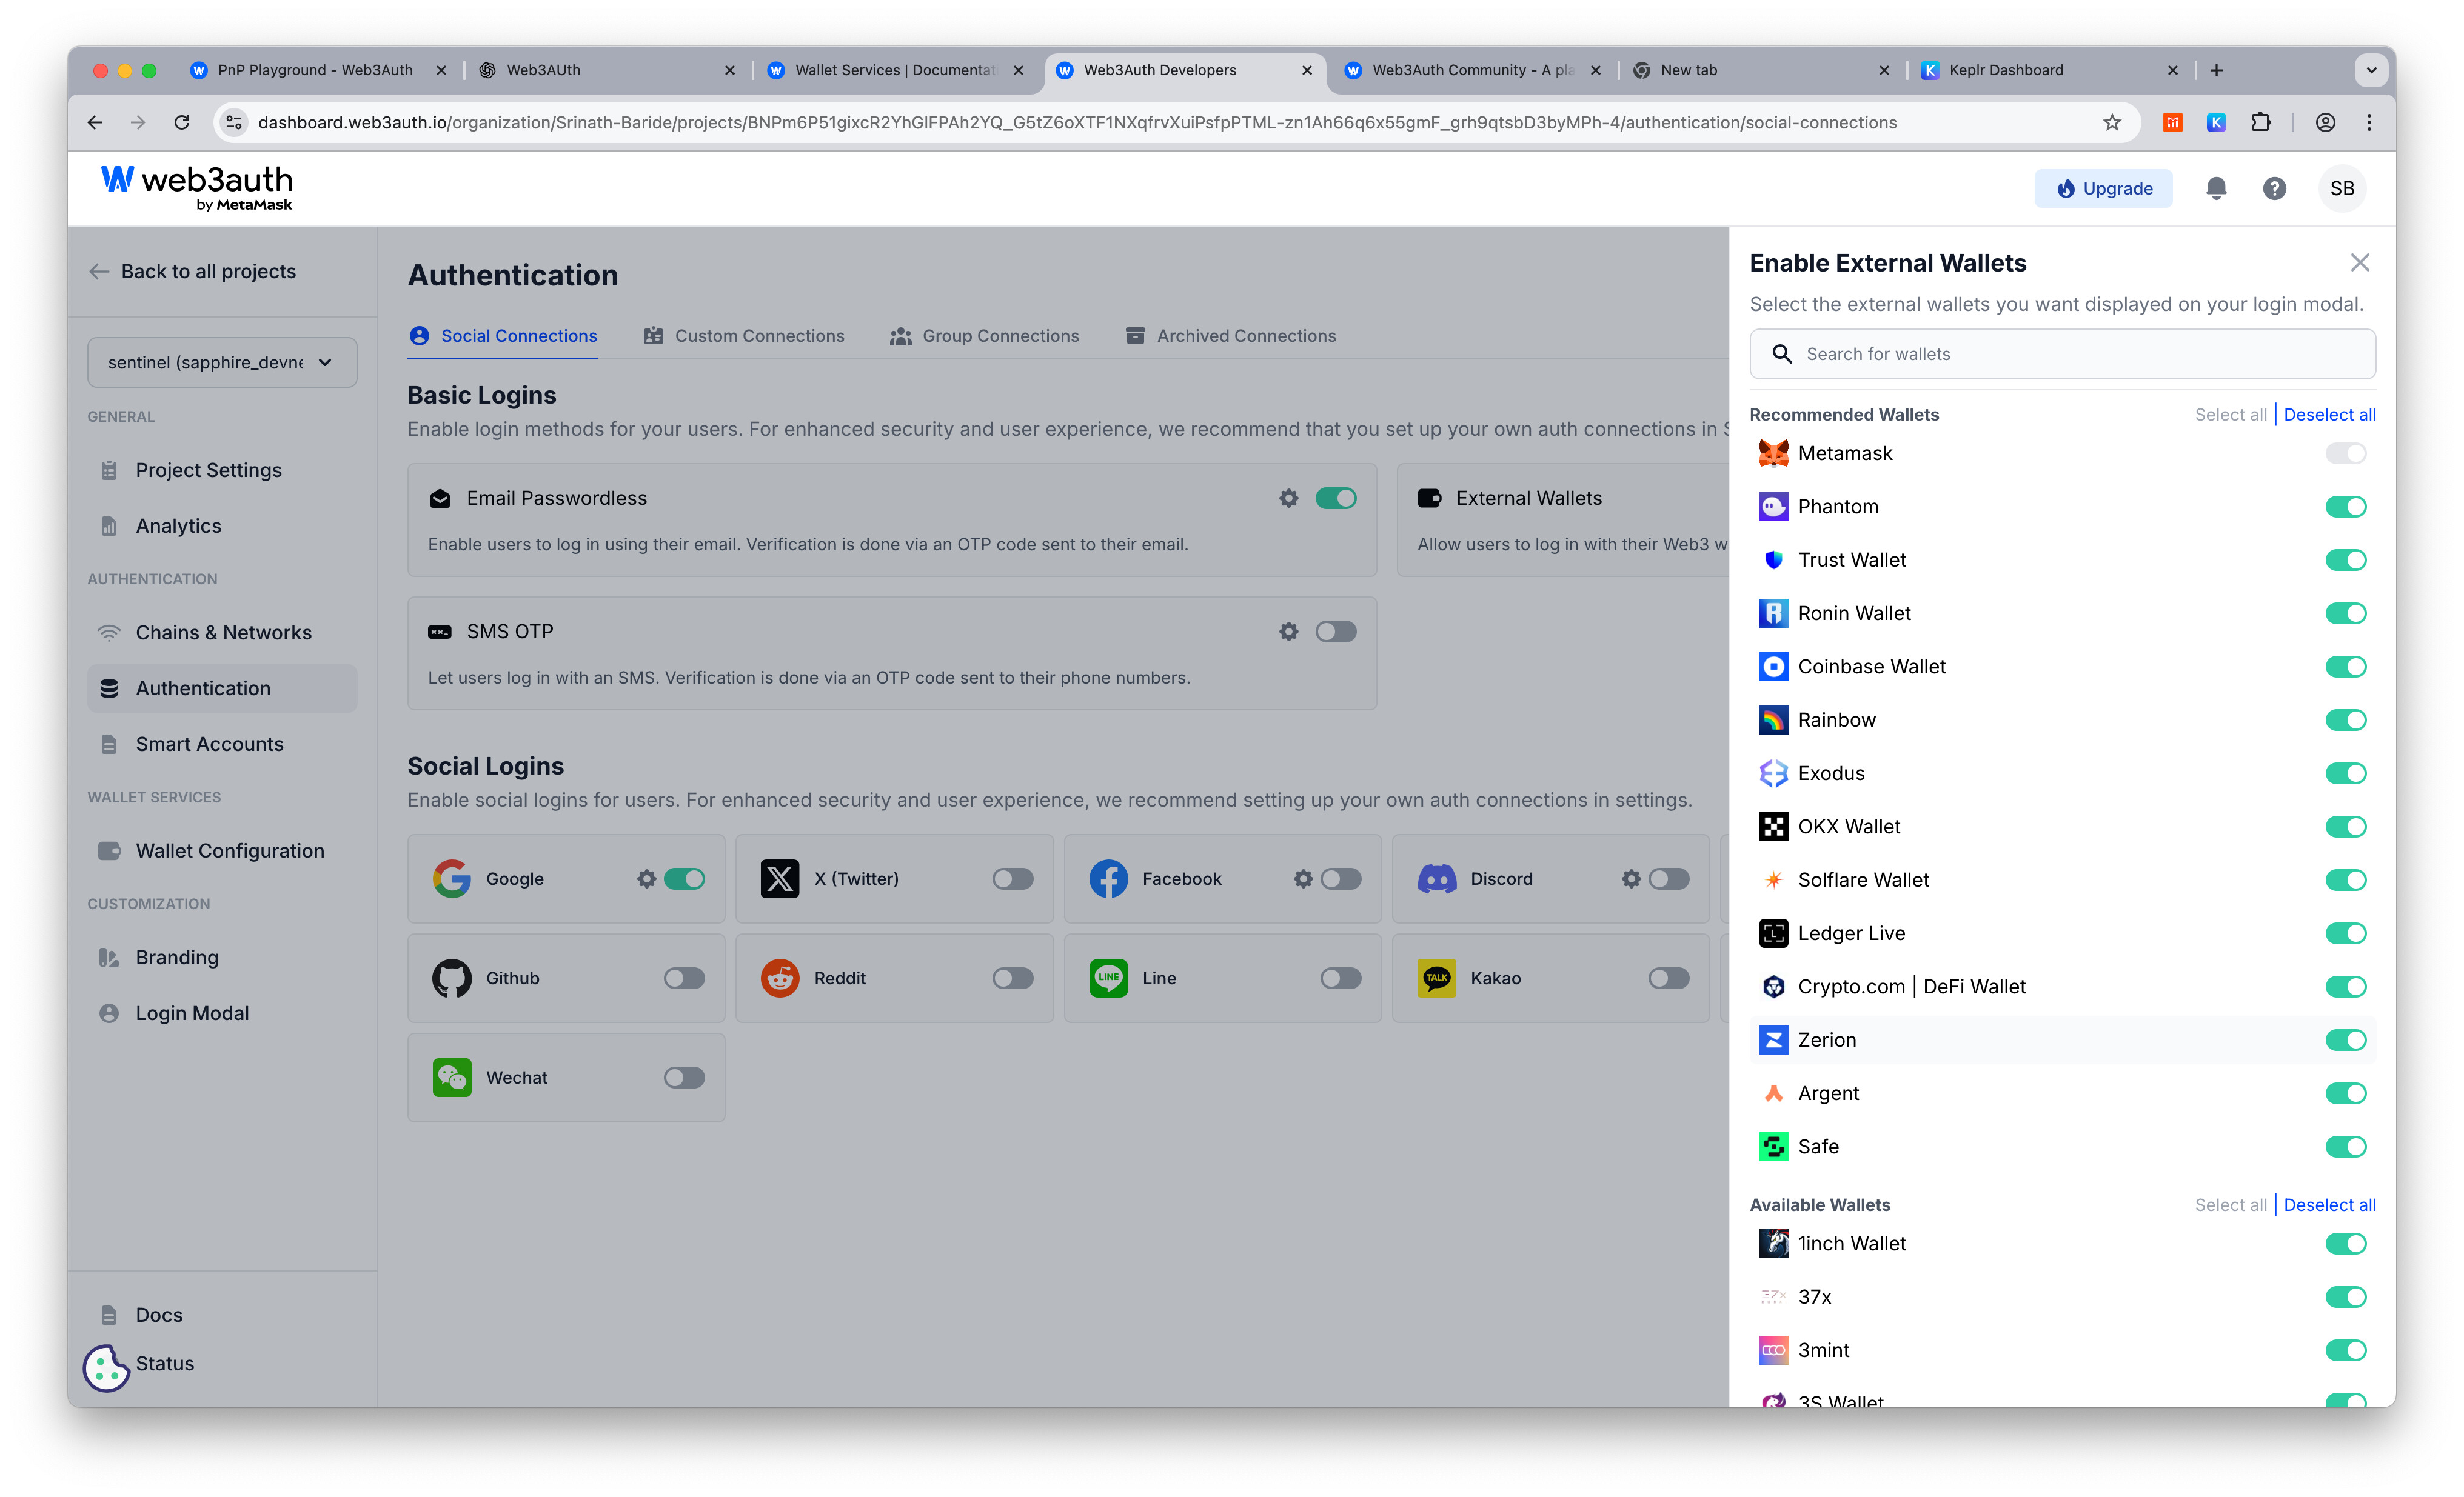The height and width of the screenshot is (1497, 2464).
Task: Open Discord login settings gear
Action: pos(1630,878)
